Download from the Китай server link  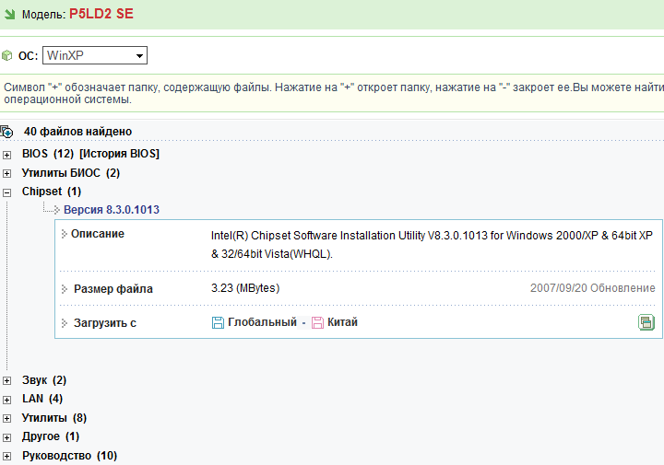[342, 322]
